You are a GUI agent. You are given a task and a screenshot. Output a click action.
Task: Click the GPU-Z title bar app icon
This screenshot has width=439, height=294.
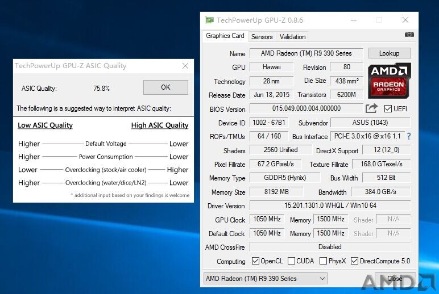(209, 20)
